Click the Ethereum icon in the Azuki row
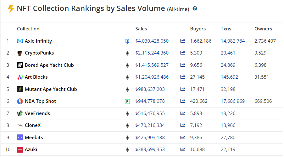The image size is (284, 157). pos(127,149)
